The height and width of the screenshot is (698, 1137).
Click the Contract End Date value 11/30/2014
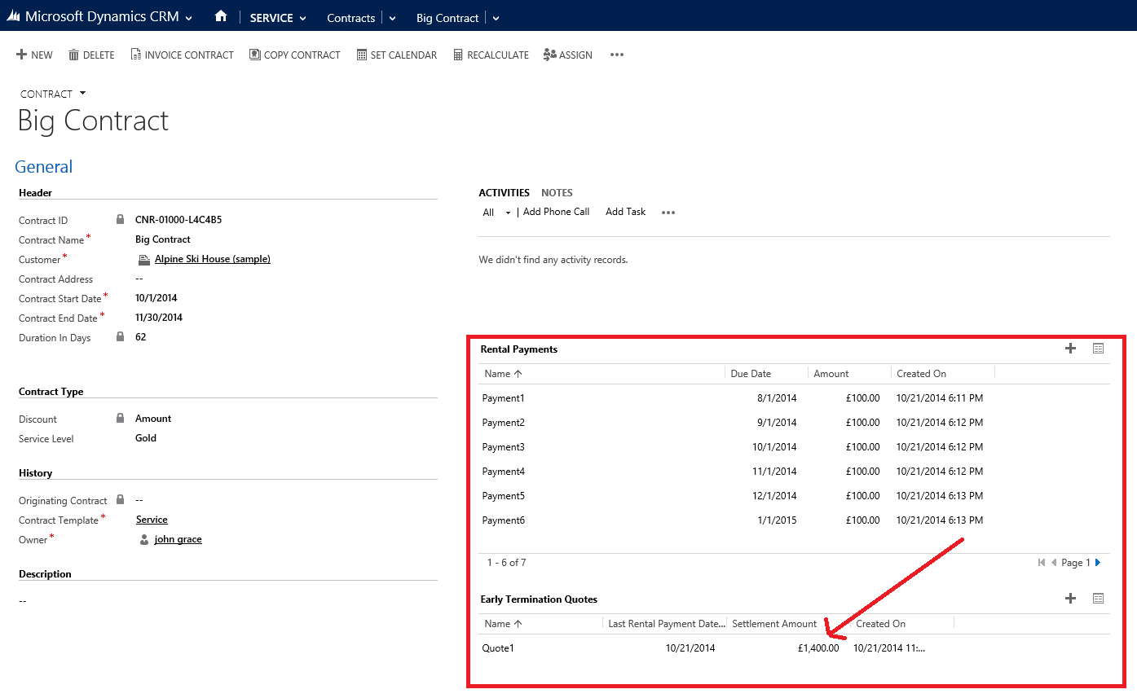pos(159,318)
